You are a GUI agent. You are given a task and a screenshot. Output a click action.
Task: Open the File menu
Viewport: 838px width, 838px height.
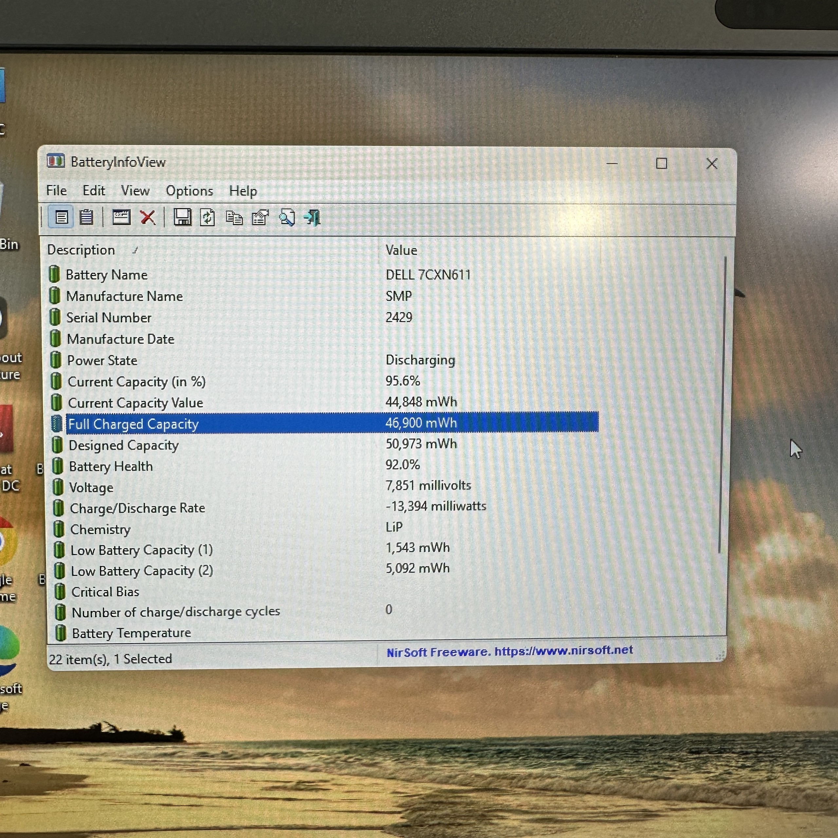(56, 191)
